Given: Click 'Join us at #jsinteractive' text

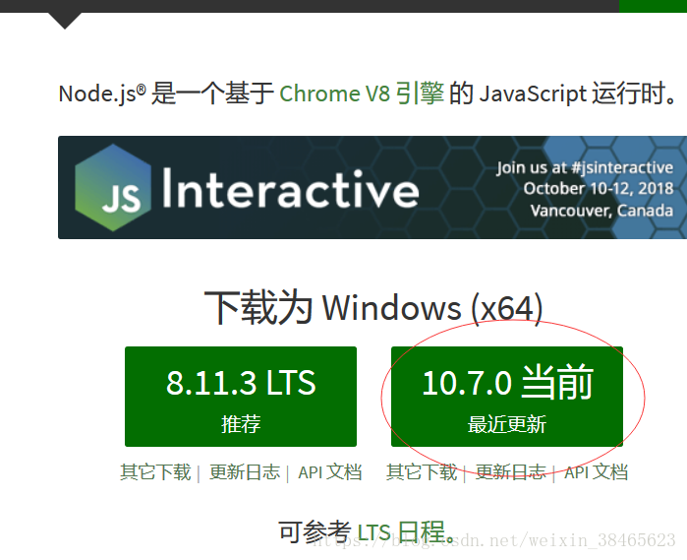Looking at the screenshot, I should click(x=585, y=167).
